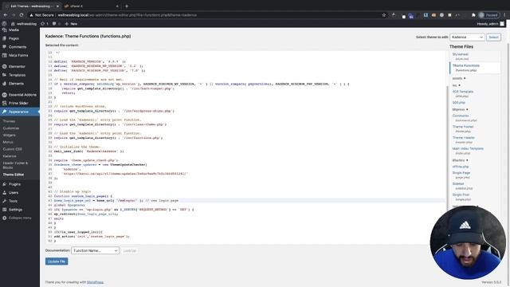Open the Main Index Template file link
The width and height of the screenshot is (510, 287).
[x=468, y=148]
